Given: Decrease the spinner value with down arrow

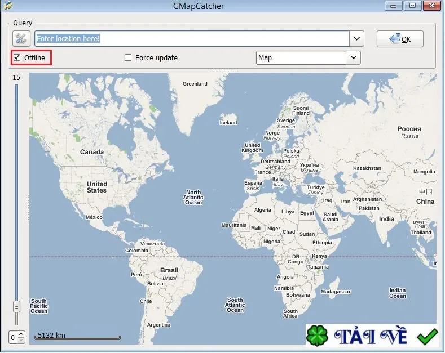Looking at the screenshot, I should pos(21,340).
